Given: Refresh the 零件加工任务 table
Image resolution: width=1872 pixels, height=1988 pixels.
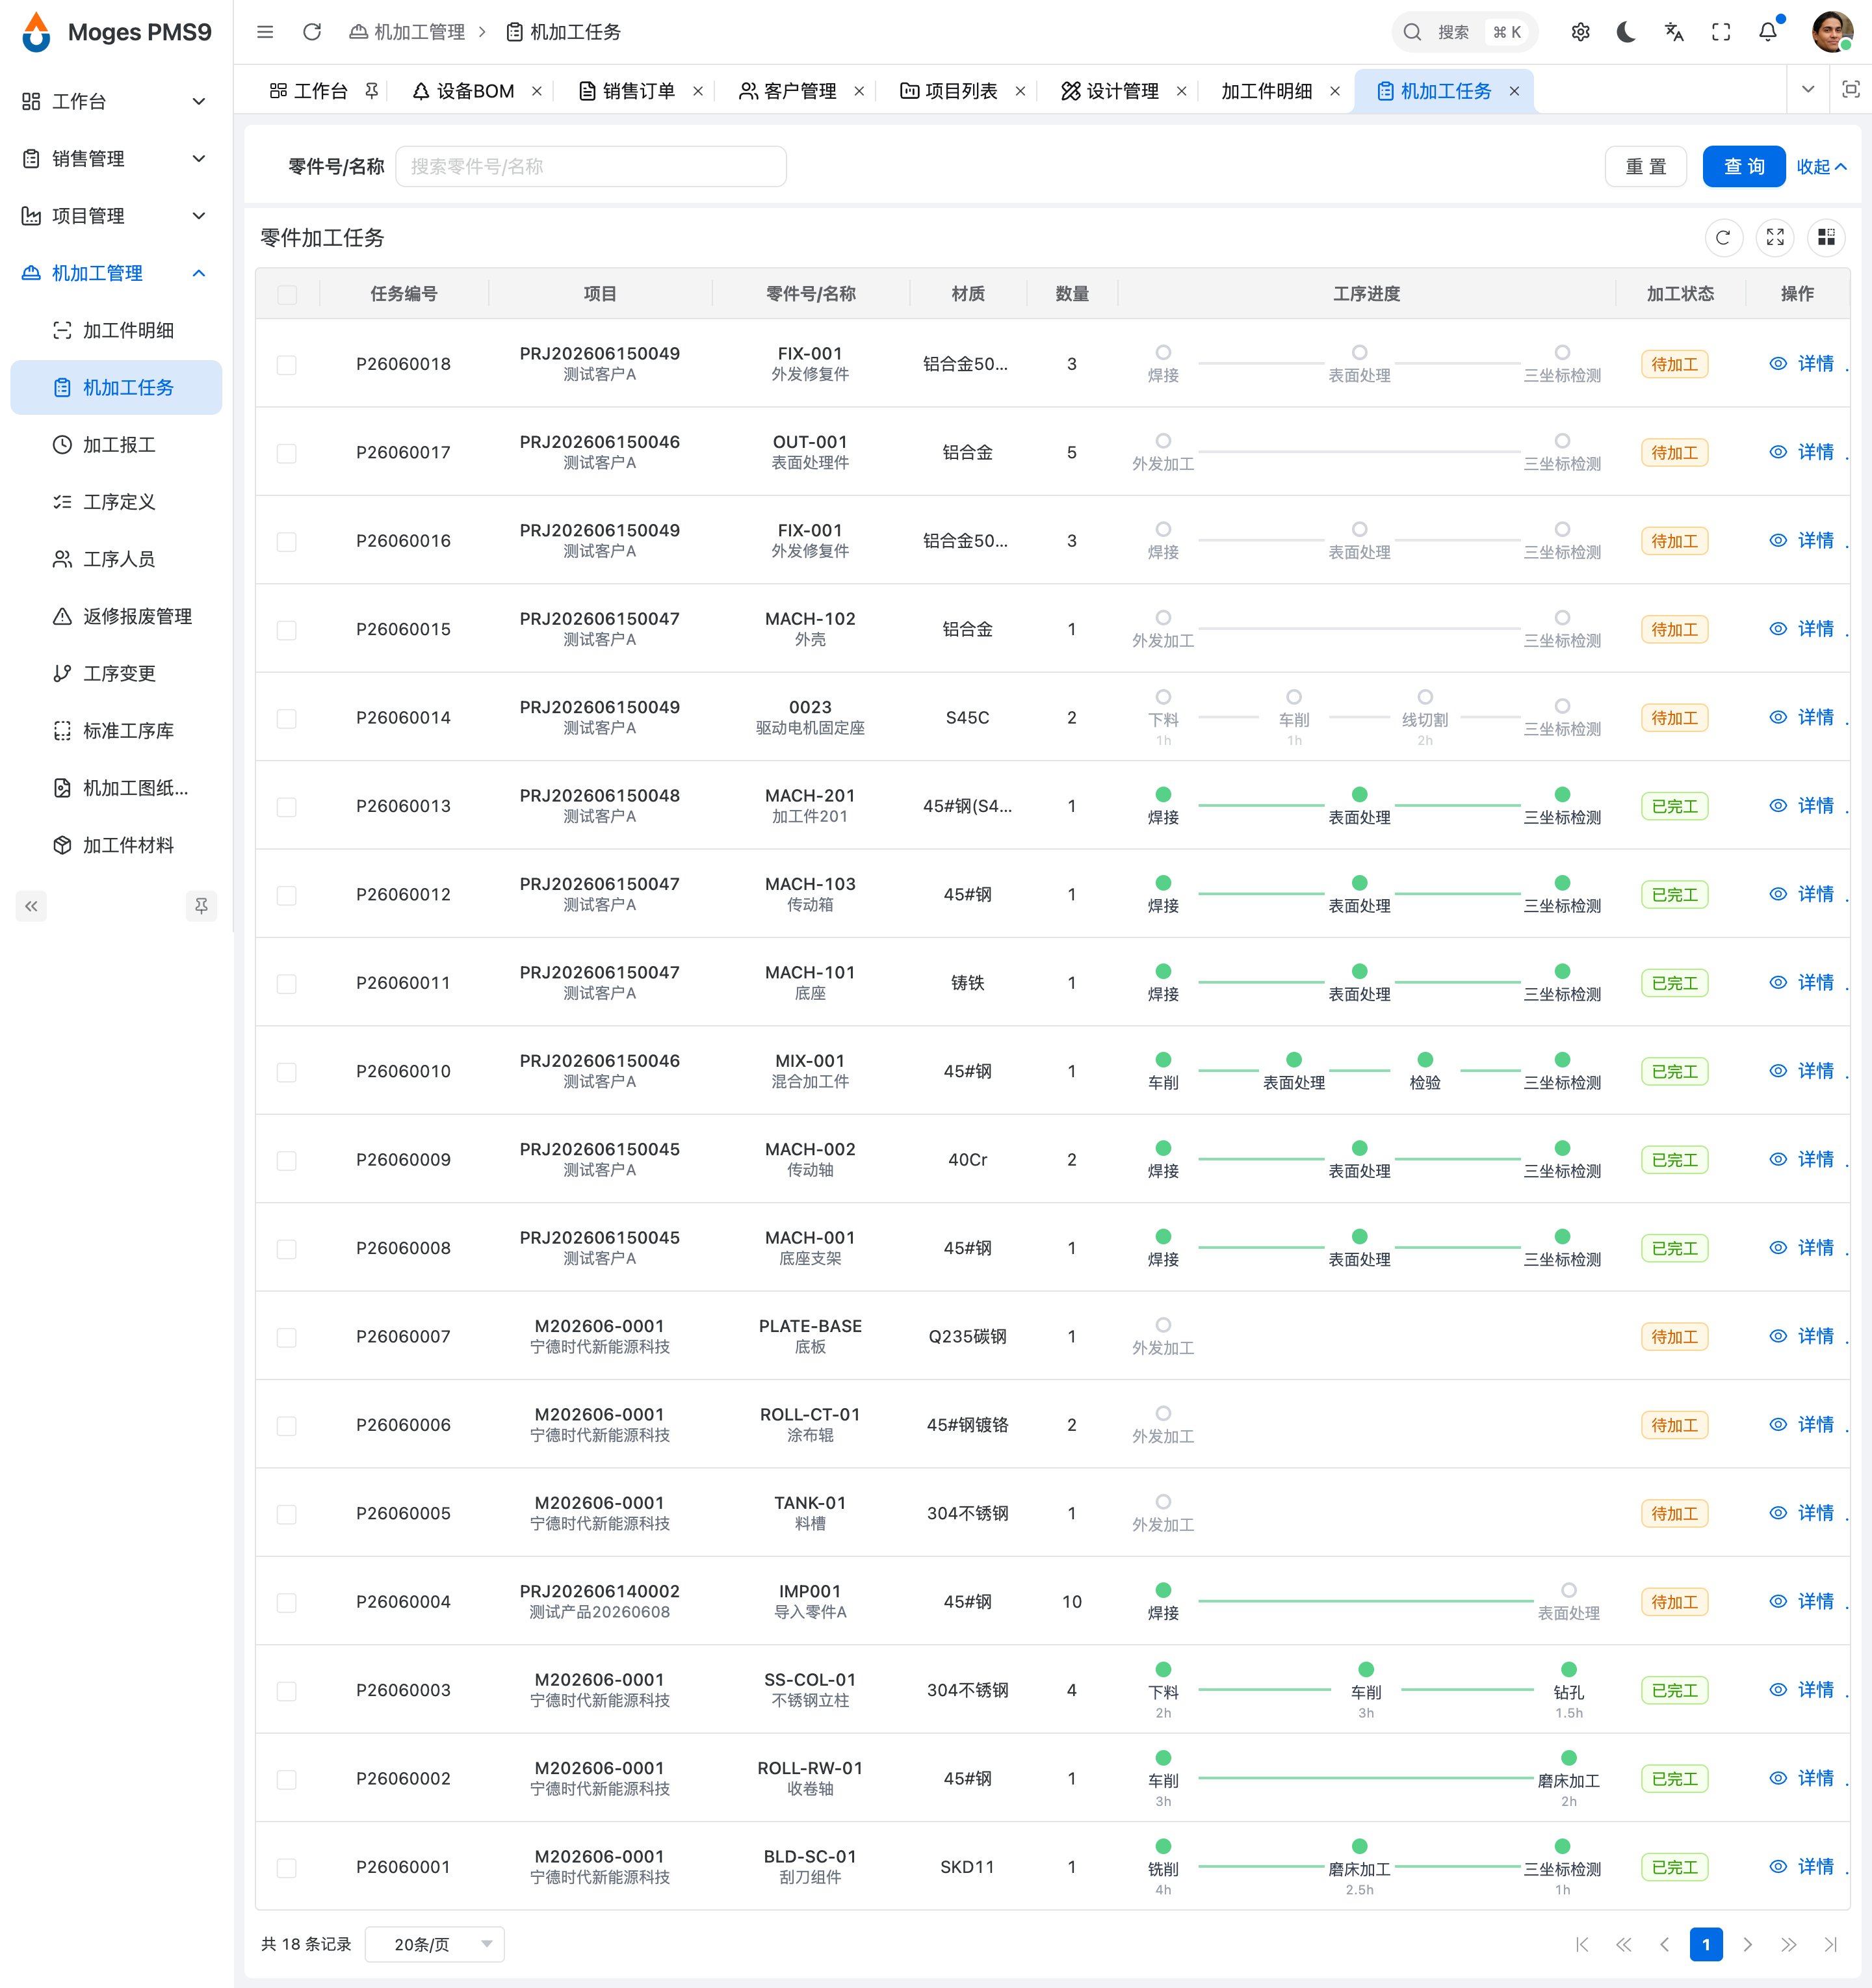Looking at the screenshot, I should click(1723, 237).
